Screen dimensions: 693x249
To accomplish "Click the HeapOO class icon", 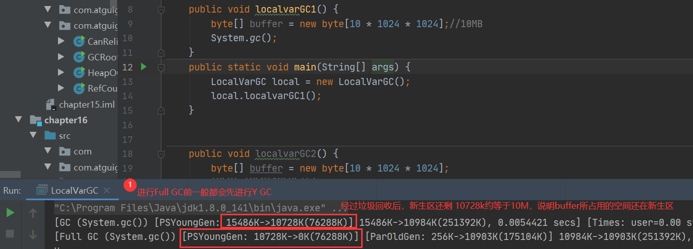I will (x=79, y=73).
